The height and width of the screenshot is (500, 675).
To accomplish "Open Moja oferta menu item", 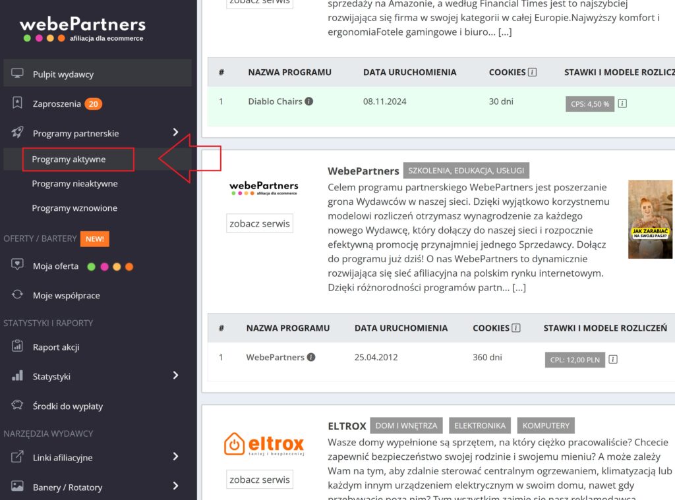I will pyautogui.click(x=55, y=266).
